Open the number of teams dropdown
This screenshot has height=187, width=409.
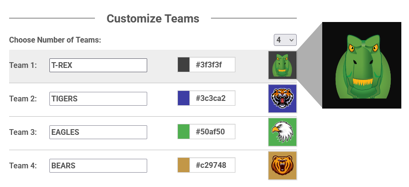click(285, 40)
